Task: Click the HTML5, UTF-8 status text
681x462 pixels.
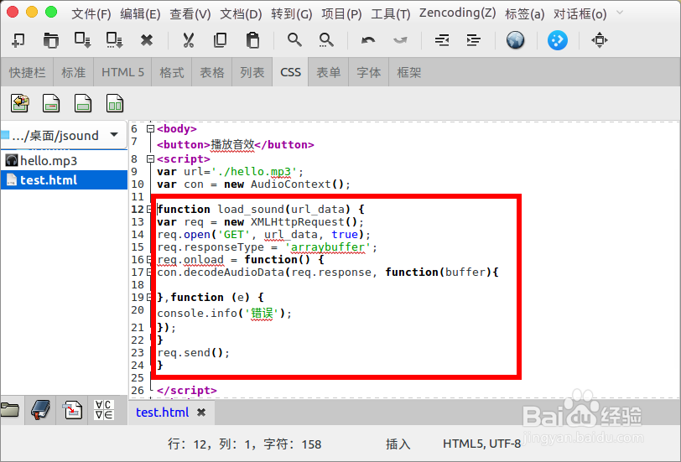Action: click(x=481, y=444)
